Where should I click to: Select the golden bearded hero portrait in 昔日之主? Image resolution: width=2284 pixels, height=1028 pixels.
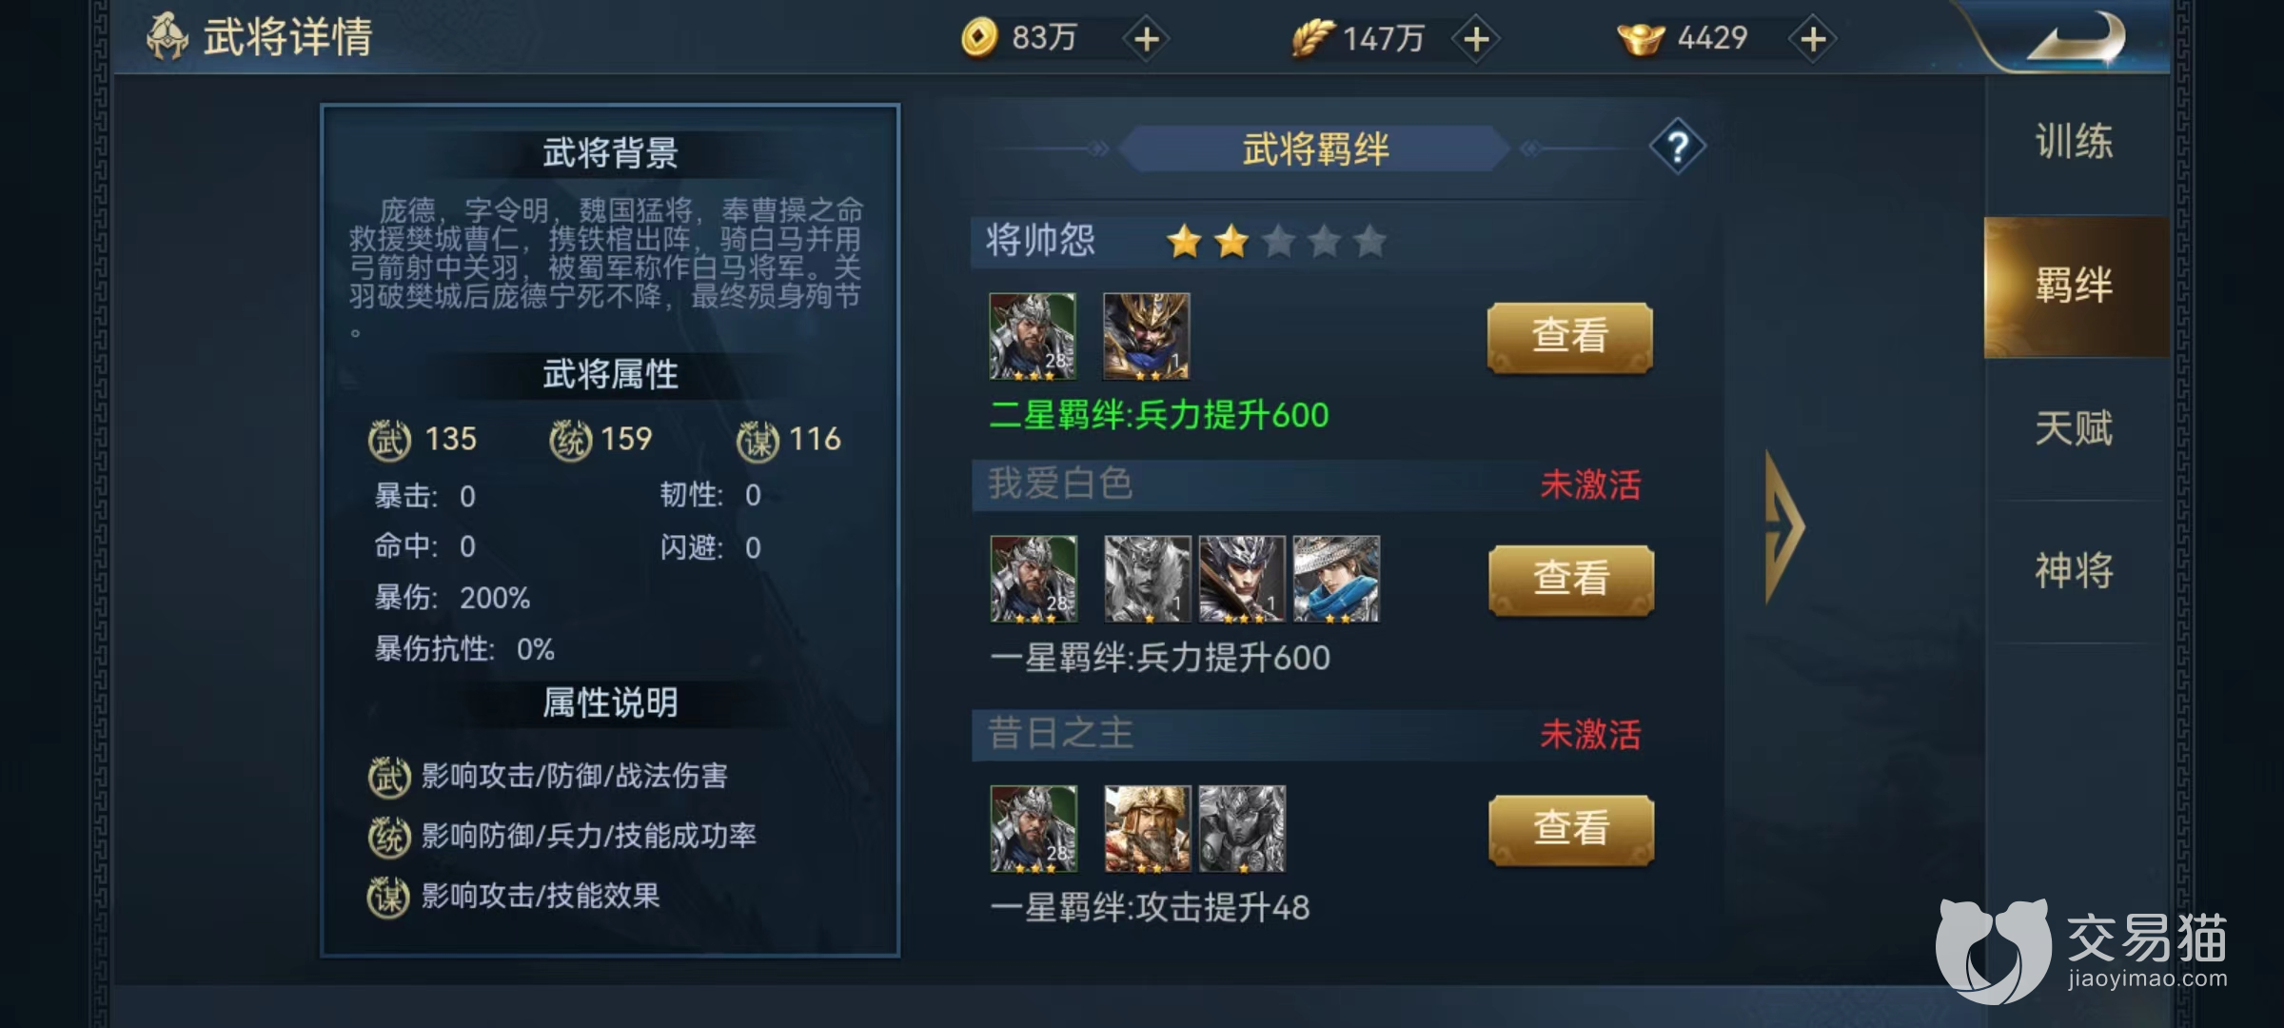pos(1147,828)
